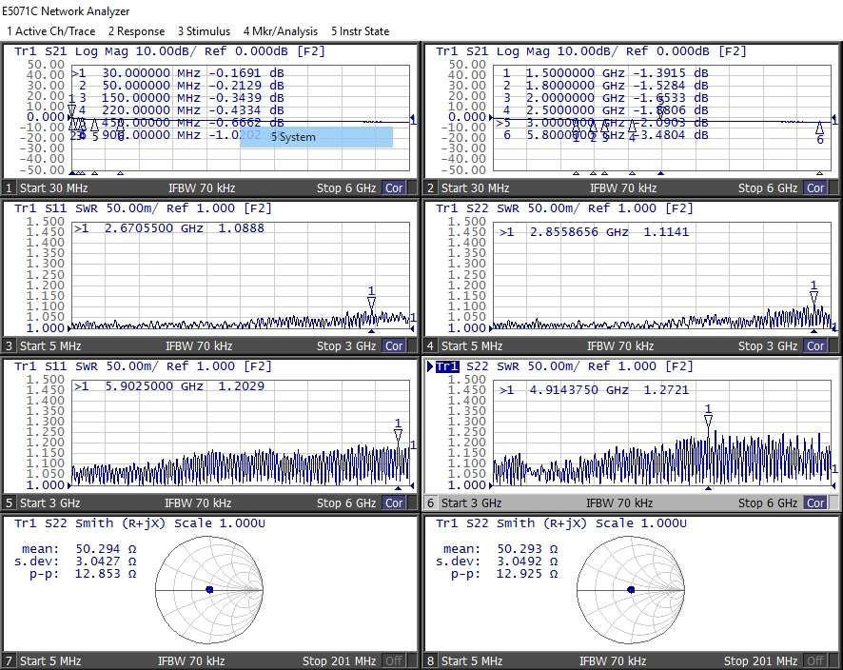Click the Smith chart marker dot in channel 7
Viewport: 843px width, 670px height.
(x=209, y=590)
